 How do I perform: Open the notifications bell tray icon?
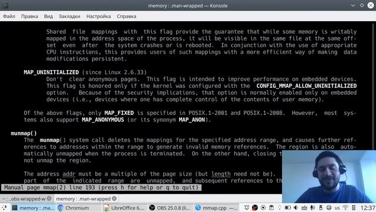[x=247, y=208]
